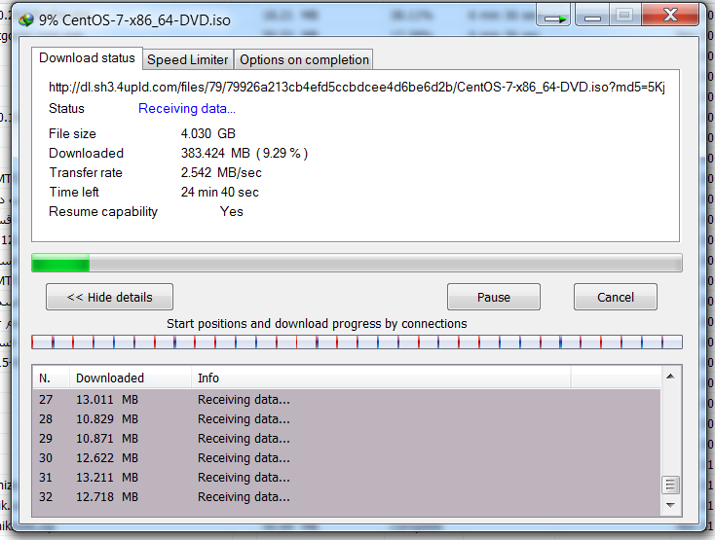
Task: Minimize the download window
Action: [x=592, y=17]
